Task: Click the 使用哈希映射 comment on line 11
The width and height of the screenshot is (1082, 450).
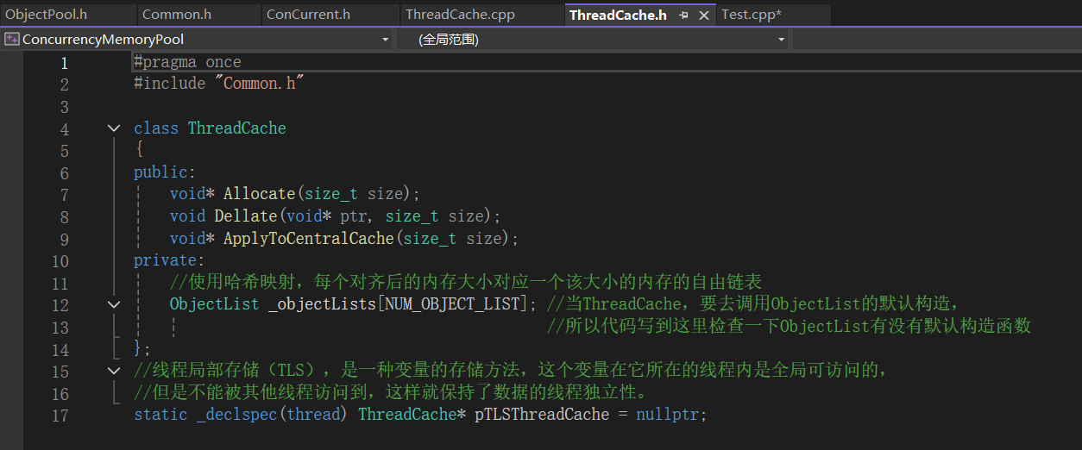Action: click(x=466, y=283)
